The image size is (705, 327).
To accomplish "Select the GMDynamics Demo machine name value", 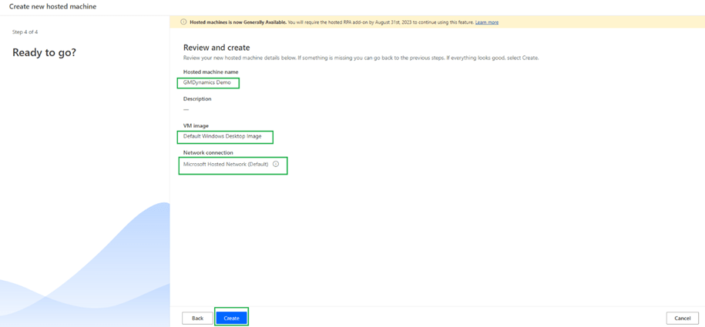I will (x=206, y=82).
